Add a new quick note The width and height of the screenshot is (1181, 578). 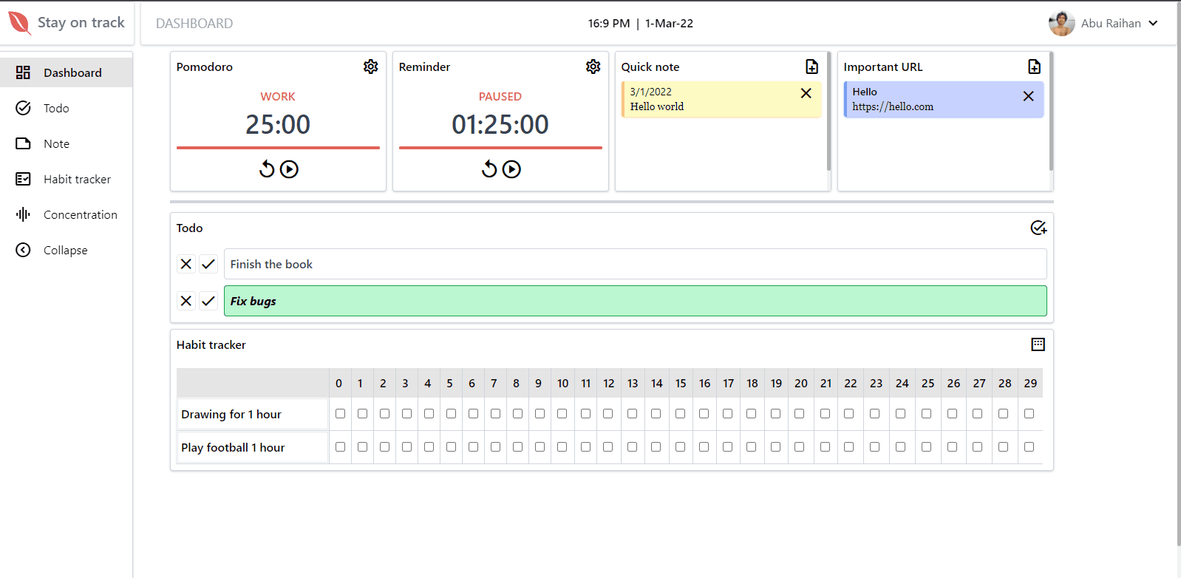811,67
